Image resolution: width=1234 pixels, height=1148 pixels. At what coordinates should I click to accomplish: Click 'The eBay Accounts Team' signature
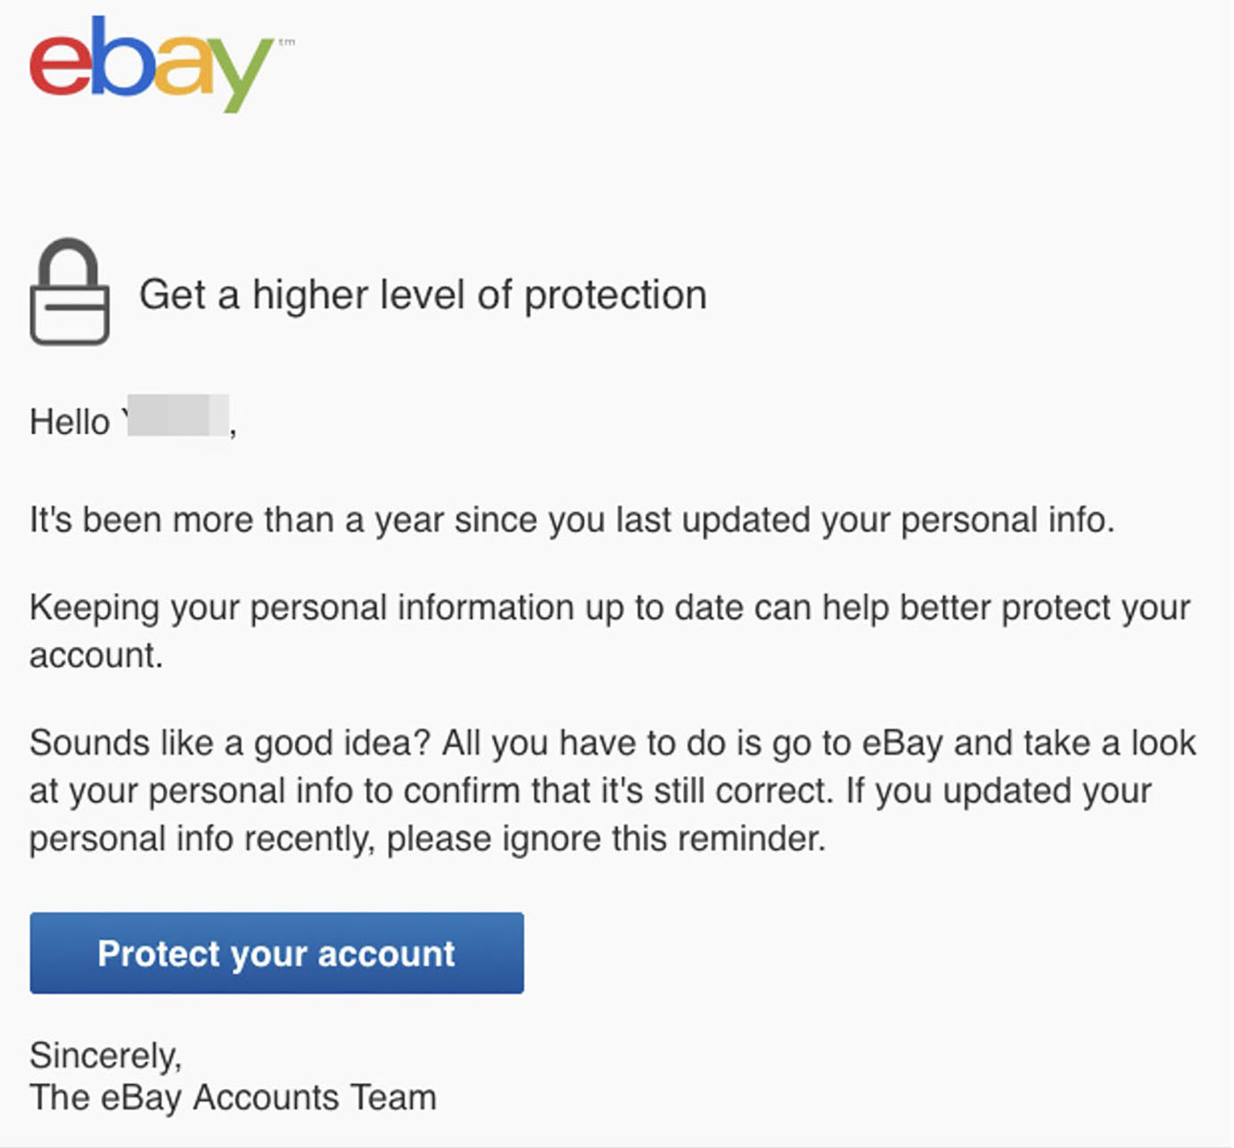233,1097
